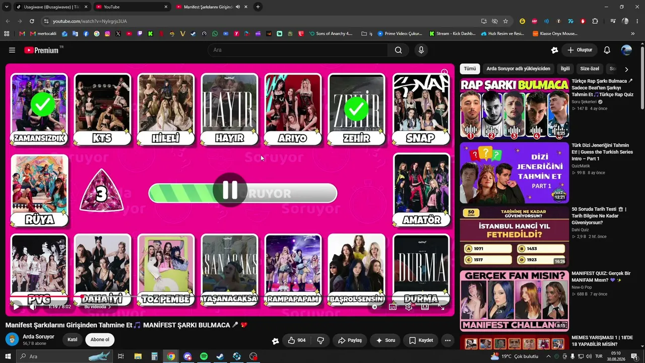
Task: Open the Stream - Kick Dashboard bookmark
Action: (x=452, y=34)
